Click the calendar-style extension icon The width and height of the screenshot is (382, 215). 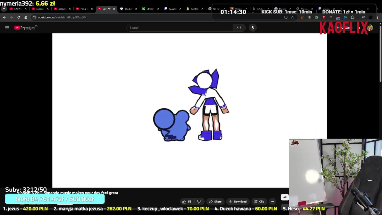click(338, 18)
